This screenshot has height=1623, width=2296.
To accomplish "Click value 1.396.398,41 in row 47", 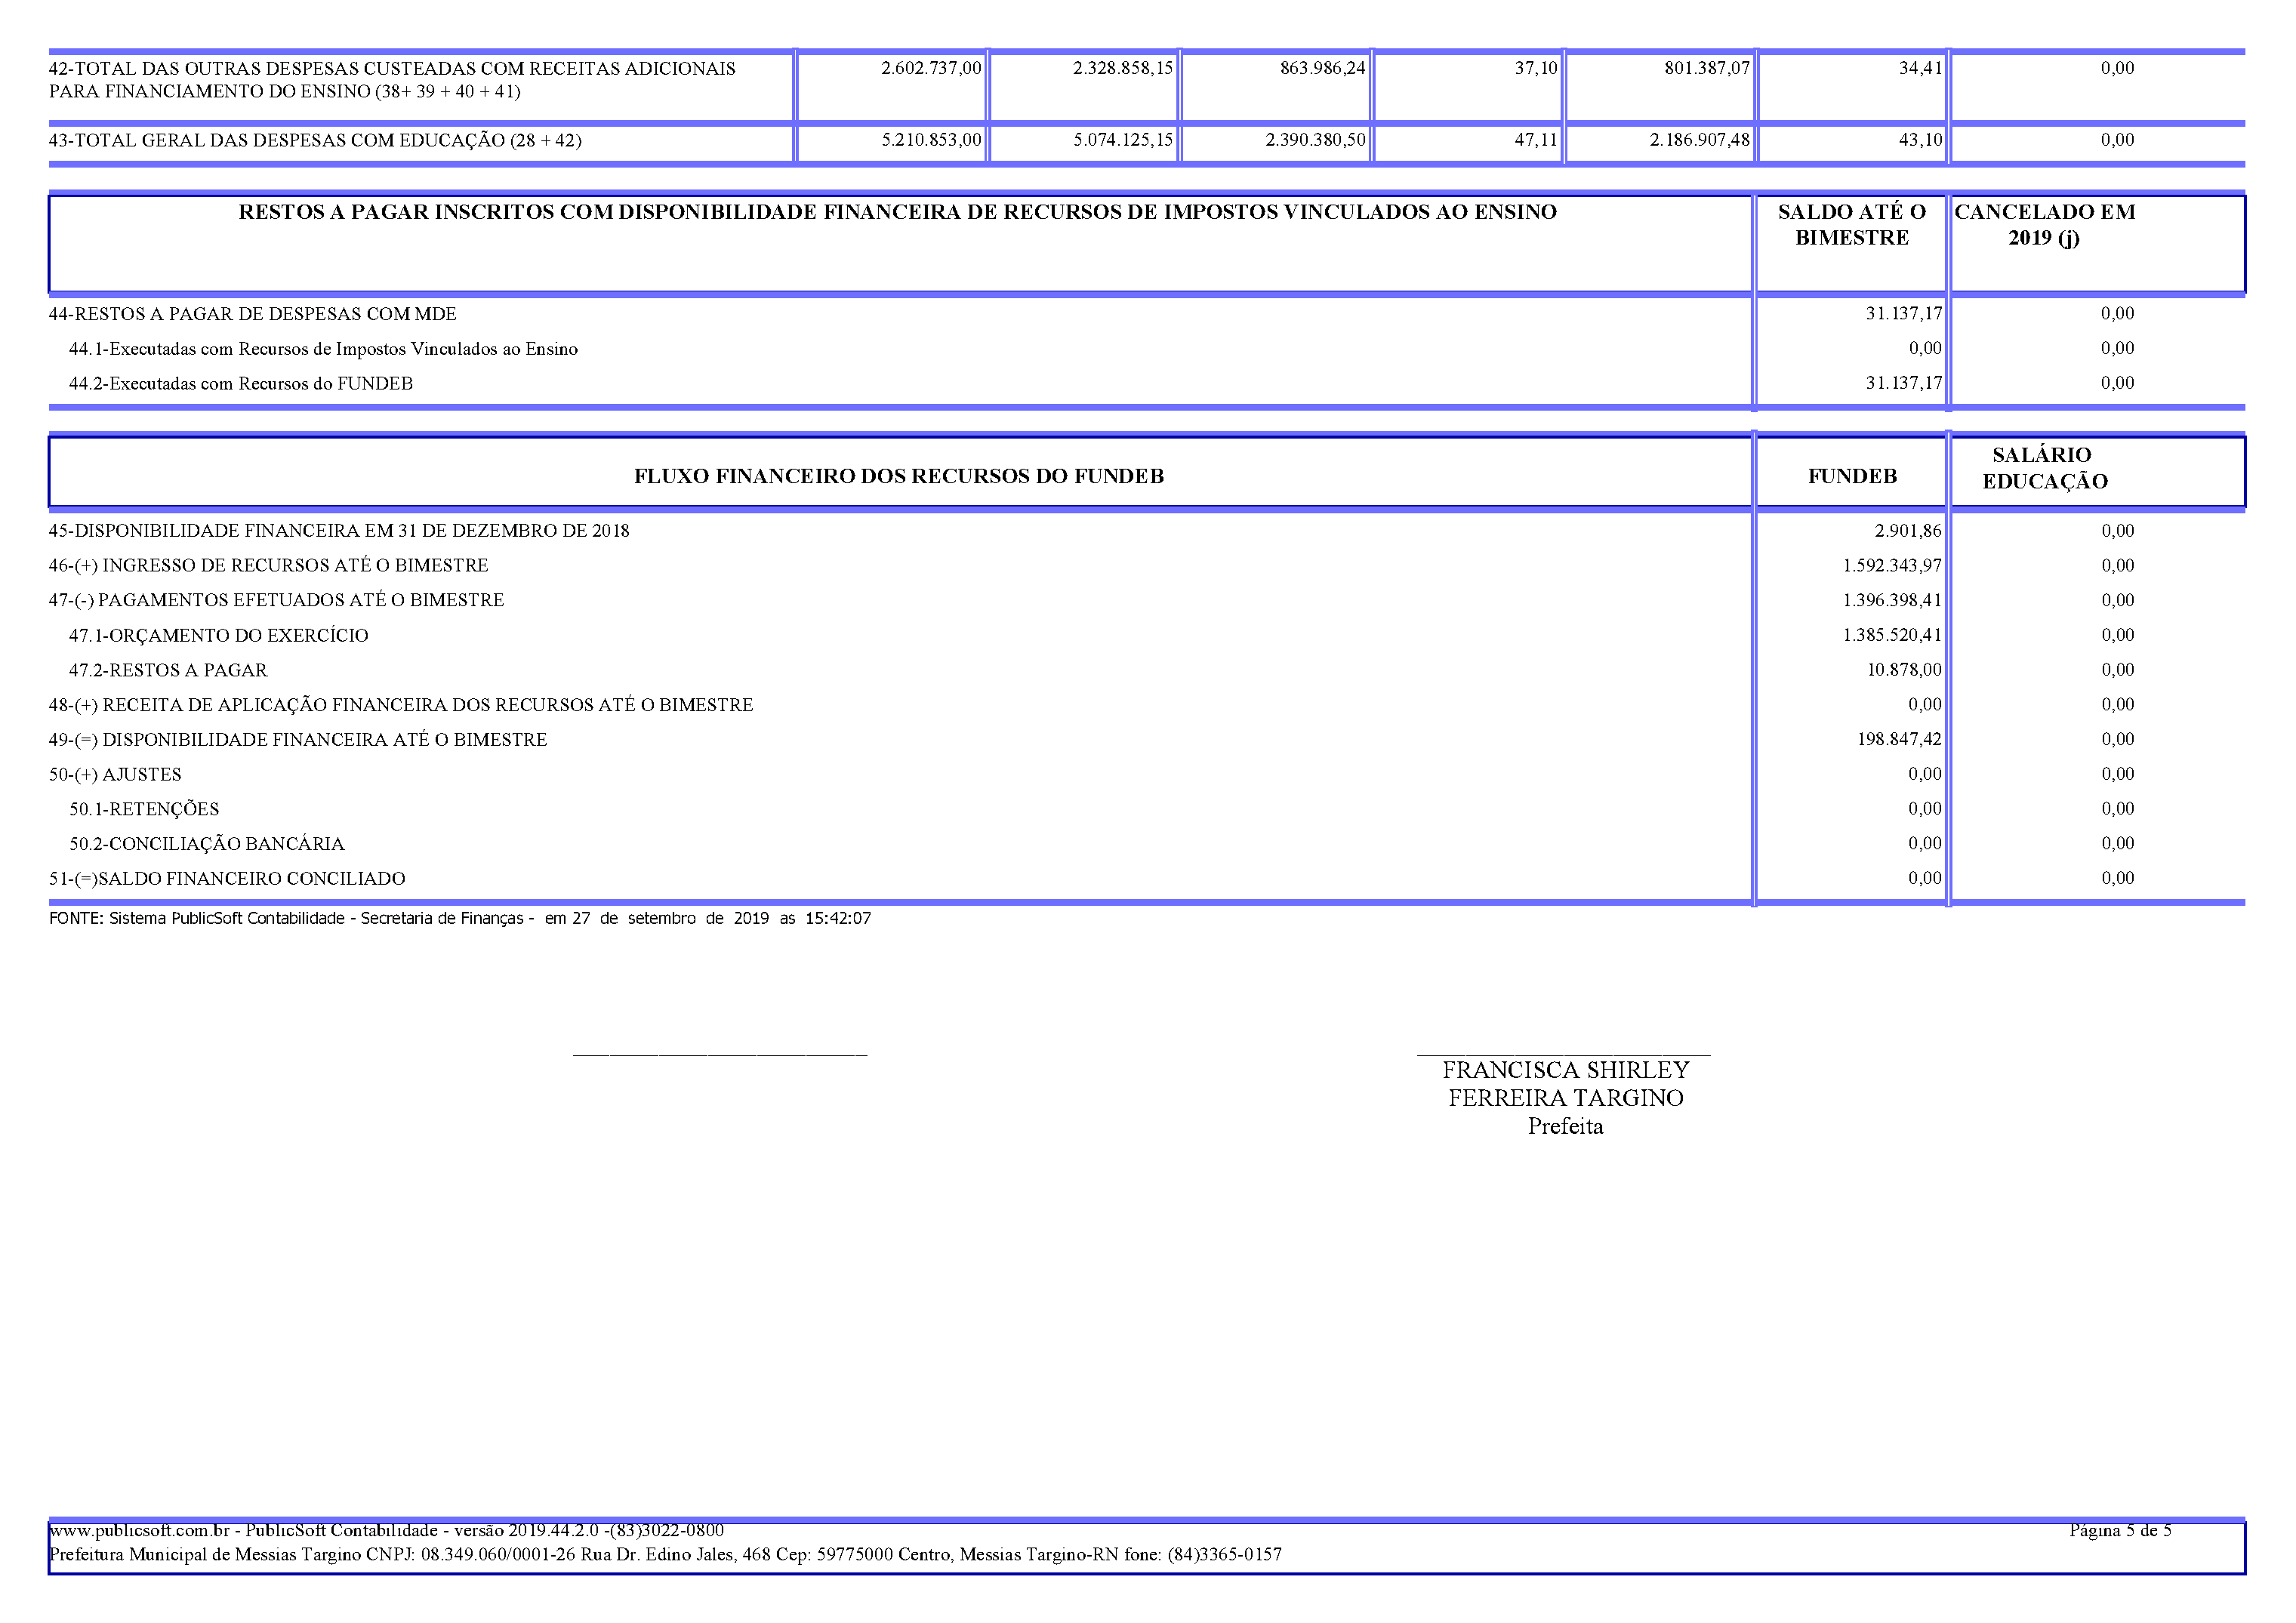I will point(1891,600).
